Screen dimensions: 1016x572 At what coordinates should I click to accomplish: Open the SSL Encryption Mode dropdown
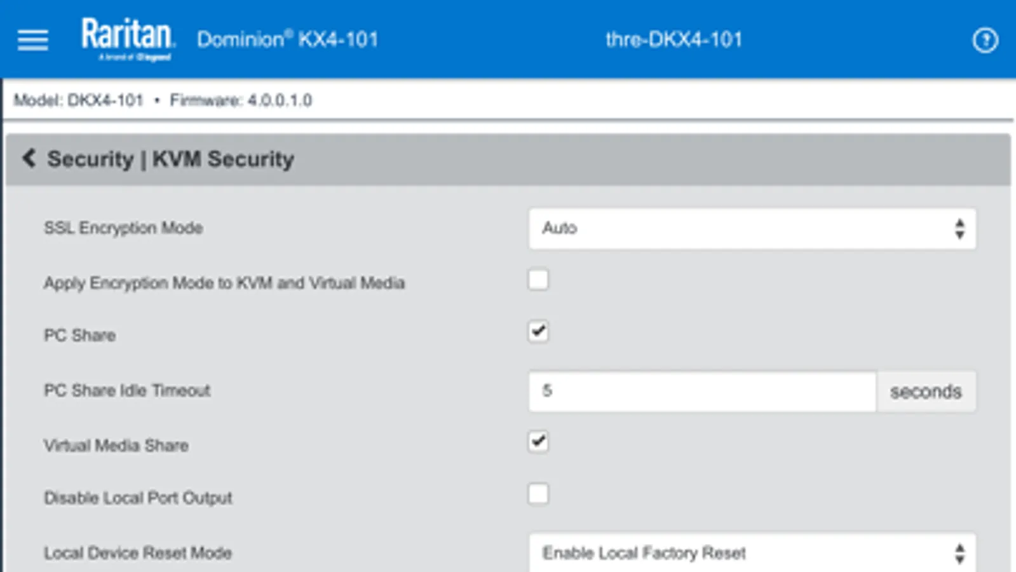pyautogui.click(x=752, y=228)
